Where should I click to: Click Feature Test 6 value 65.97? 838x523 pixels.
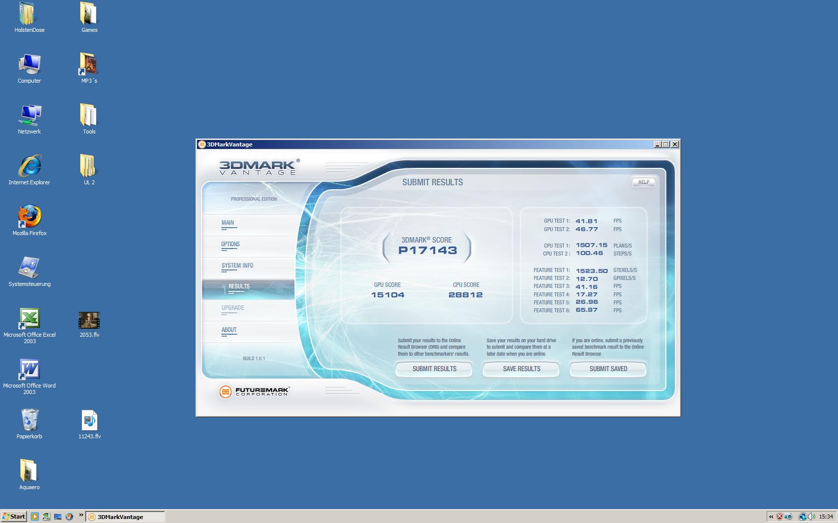pos(587,310)
